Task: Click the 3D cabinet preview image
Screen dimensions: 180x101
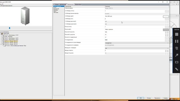Action: (x=25, y=16)
